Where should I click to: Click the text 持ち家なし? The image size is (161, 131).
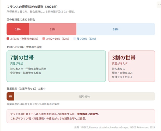tap(118, 69)
